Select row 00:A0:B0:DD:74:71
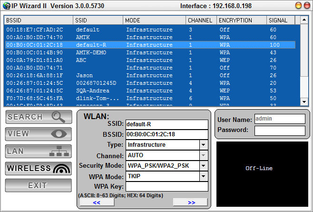 pyautogui.click(x=150, y=68)
